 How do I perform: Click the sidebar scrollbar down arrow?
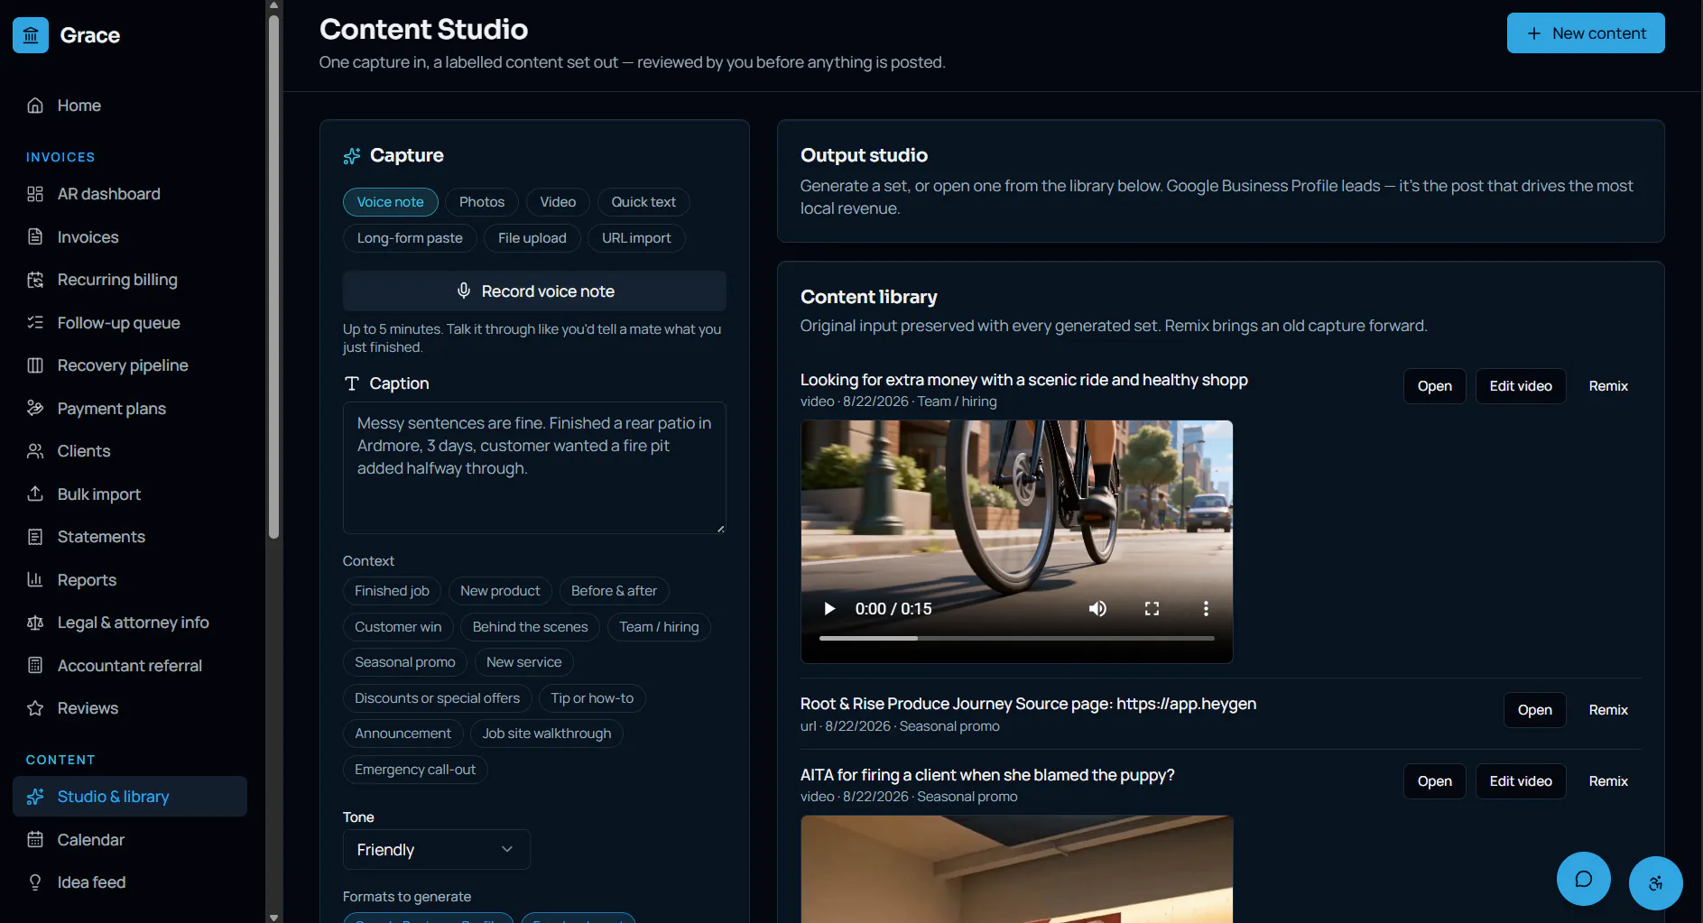pyautogui.click(x=273, y=917)
